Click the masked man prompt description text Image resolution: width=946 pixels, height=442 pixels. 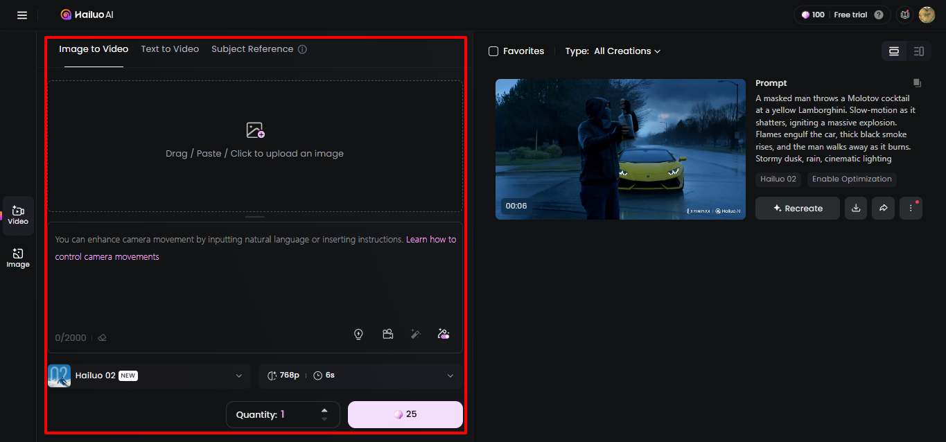tap(836, 128)
